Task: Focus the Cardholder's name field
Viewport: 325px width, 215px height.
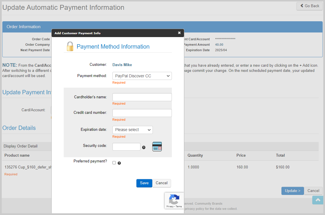Action: tap(142, 97)
